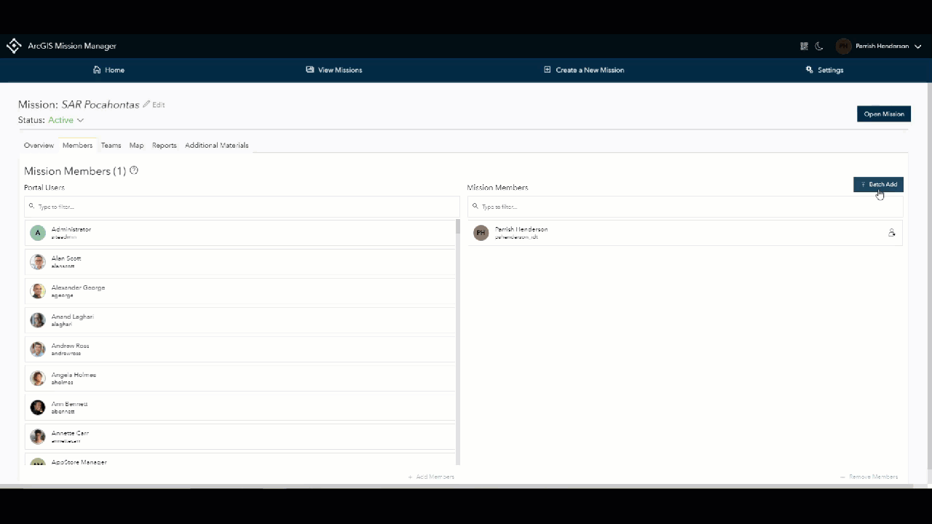932x524 pixels.
Task: Open Settings using the gear icon
Action: [809, 70]
